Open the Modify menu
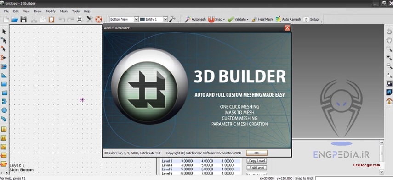 click(x=51, y=11)
